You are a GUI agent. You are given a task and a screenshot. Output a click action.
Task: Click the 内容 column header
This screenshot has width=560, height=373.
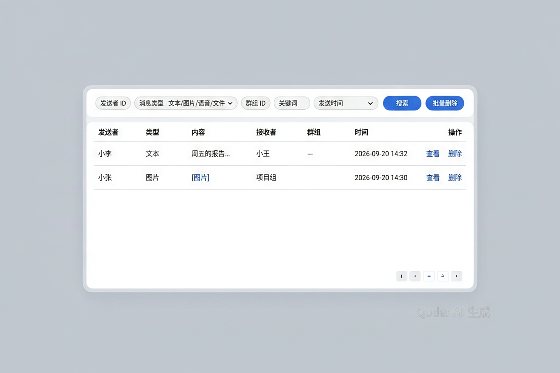pos(198,132)
